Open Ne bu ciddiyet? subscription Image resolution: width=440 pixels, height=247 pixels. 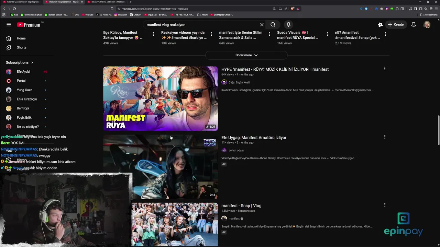[27, 127]
